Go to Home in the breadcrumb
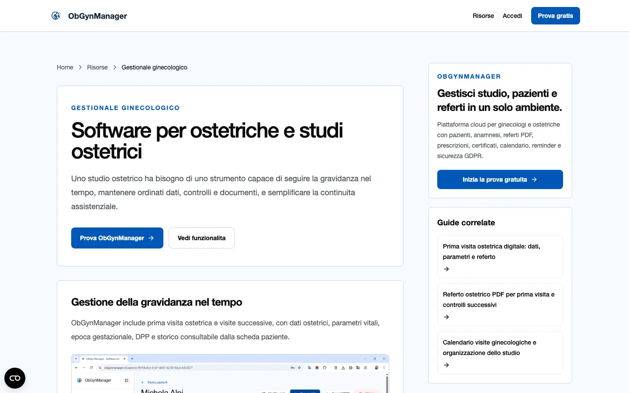The height and width of the screenshot is (393, 629). [x=65, y=67]
